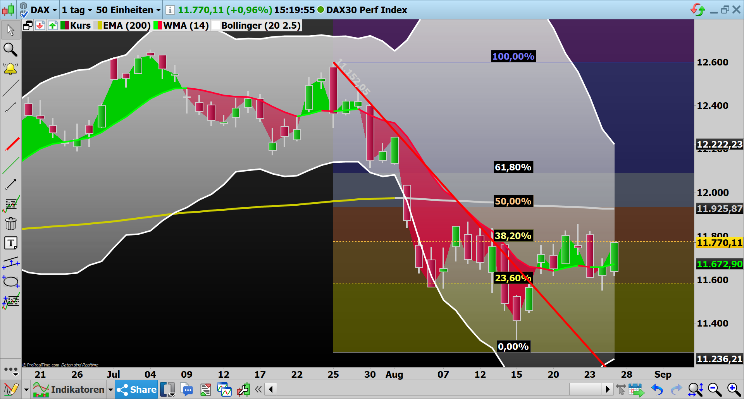Screen dimensions: 744x399
Task: Click the blue Share button
Action: pos(136,389)
